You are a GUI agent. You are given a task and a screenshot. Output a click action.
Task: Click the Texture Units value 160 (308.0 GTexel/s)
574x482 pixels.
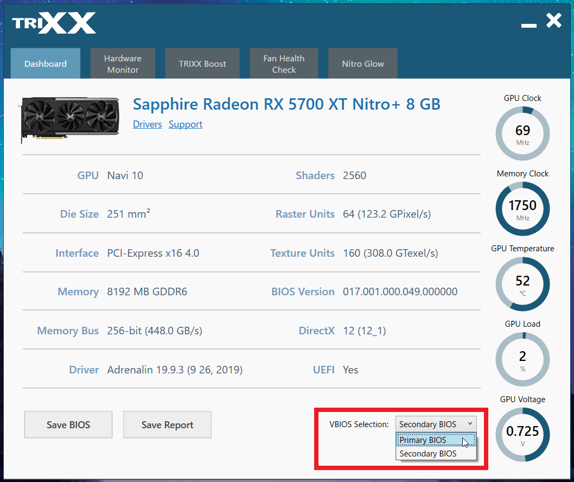pyautogui.click(x=390, y=253)
